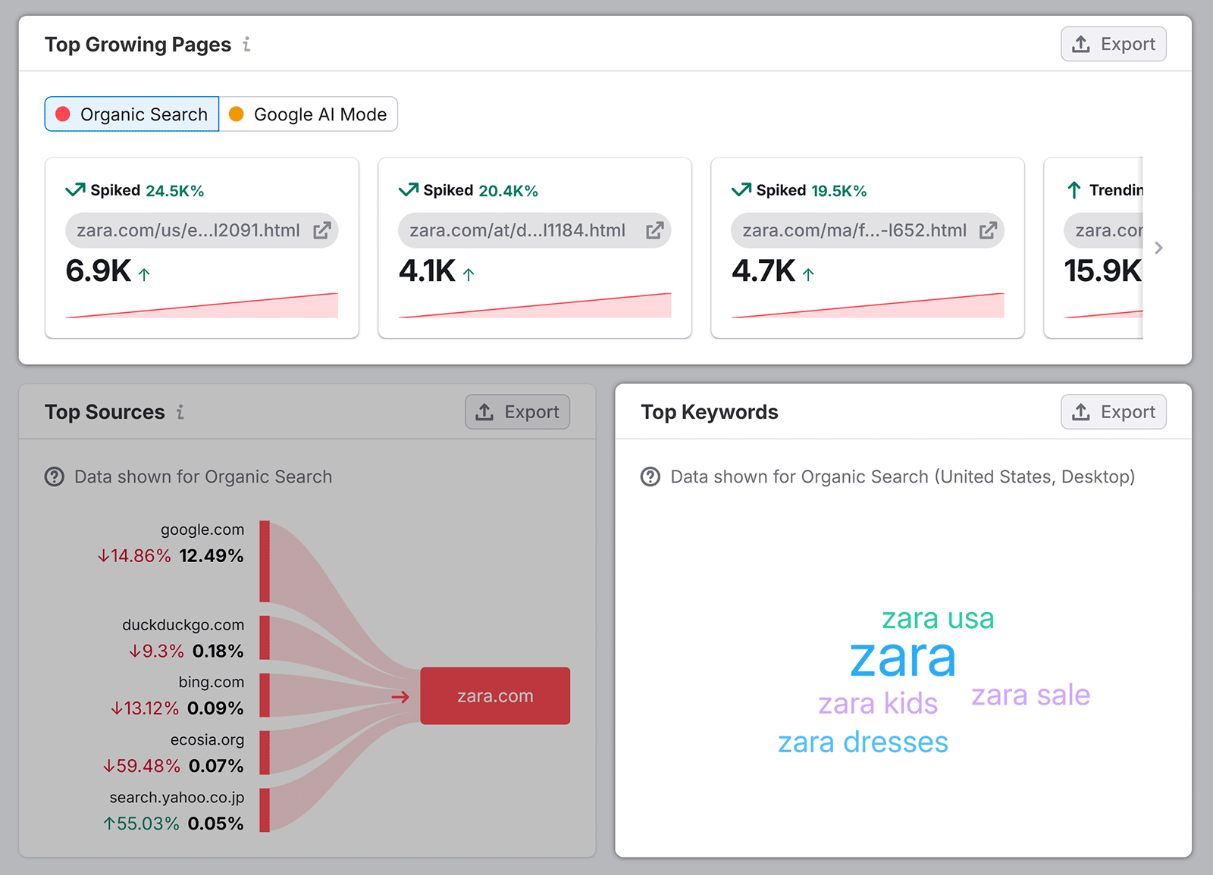Click the Top Sources info icon
This screenshot has height=875, width=1213.
[180, 412]
